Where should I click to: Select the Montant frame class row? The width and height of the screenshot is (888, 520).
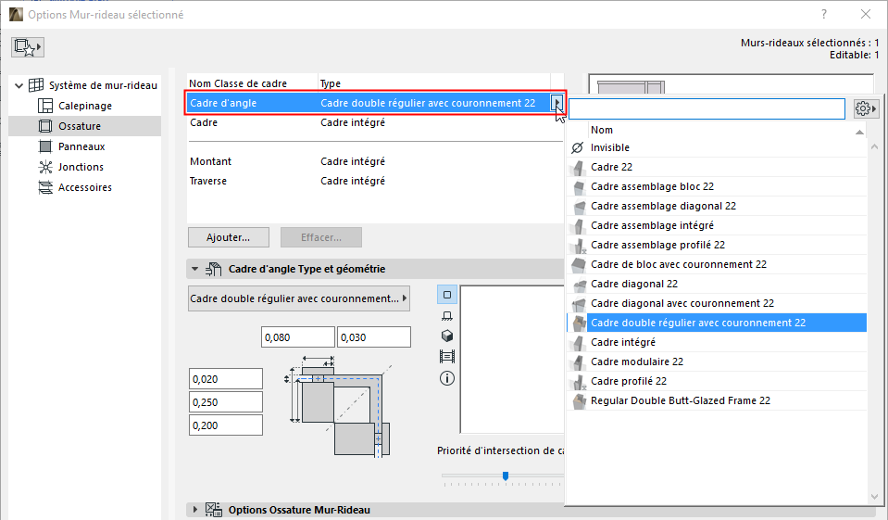pos(375,161)
